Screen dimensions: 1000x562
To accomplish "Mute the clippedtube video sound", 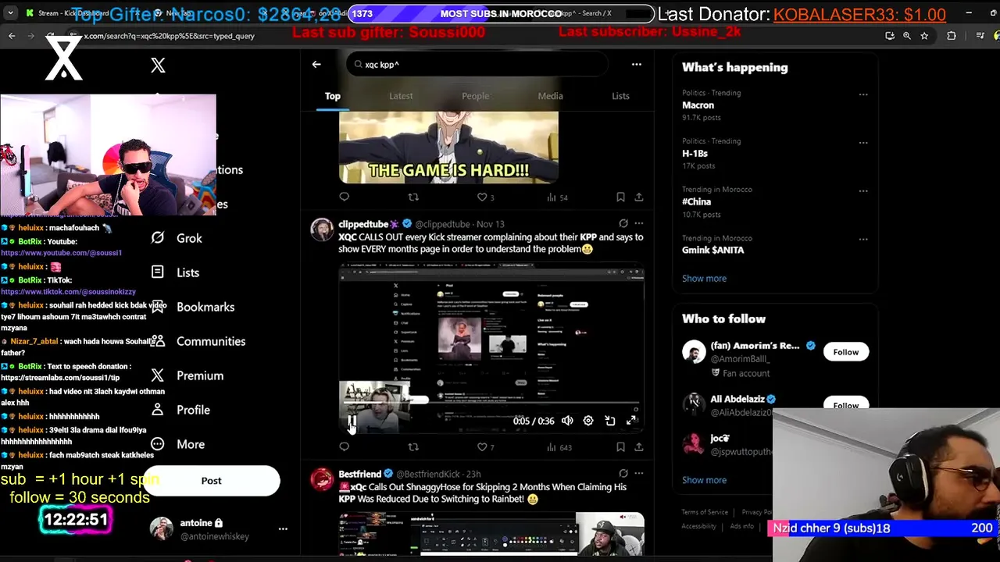I will (x=567, y=421).
